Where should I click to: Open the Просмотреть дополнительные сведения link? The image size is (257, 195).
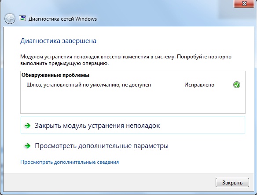tap(70, 162)
